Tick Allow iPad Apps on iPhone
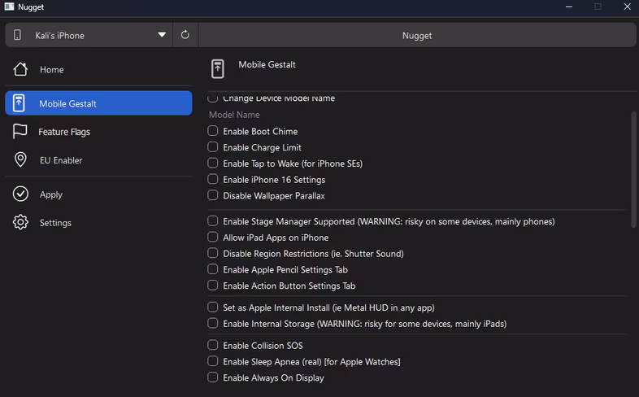This screenshot has width=639, height=397. coord(213,237)
